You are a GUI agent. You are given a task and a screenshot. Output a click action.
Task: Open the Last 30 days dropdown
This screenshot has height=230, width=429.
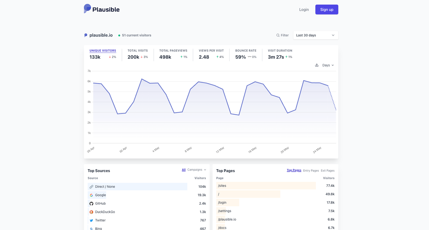point(316,35)
